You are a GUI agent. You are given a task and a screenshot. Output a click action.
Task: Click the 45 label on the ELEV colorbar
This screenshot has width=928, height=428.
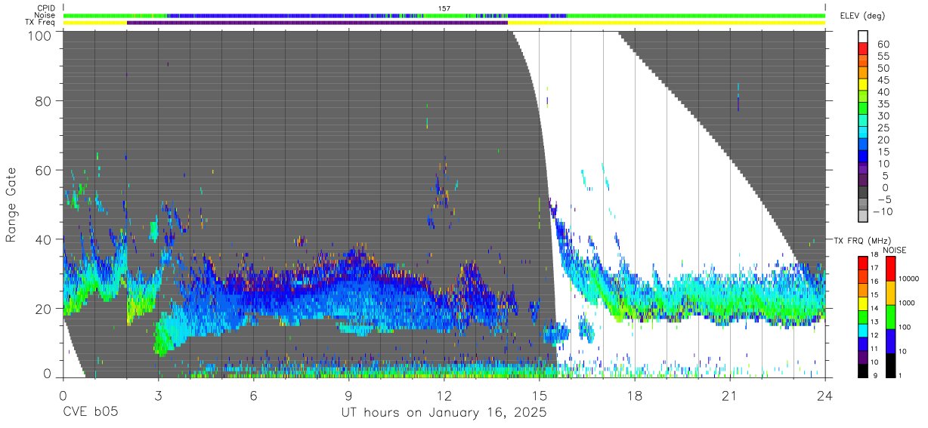(x=883, y=80)
